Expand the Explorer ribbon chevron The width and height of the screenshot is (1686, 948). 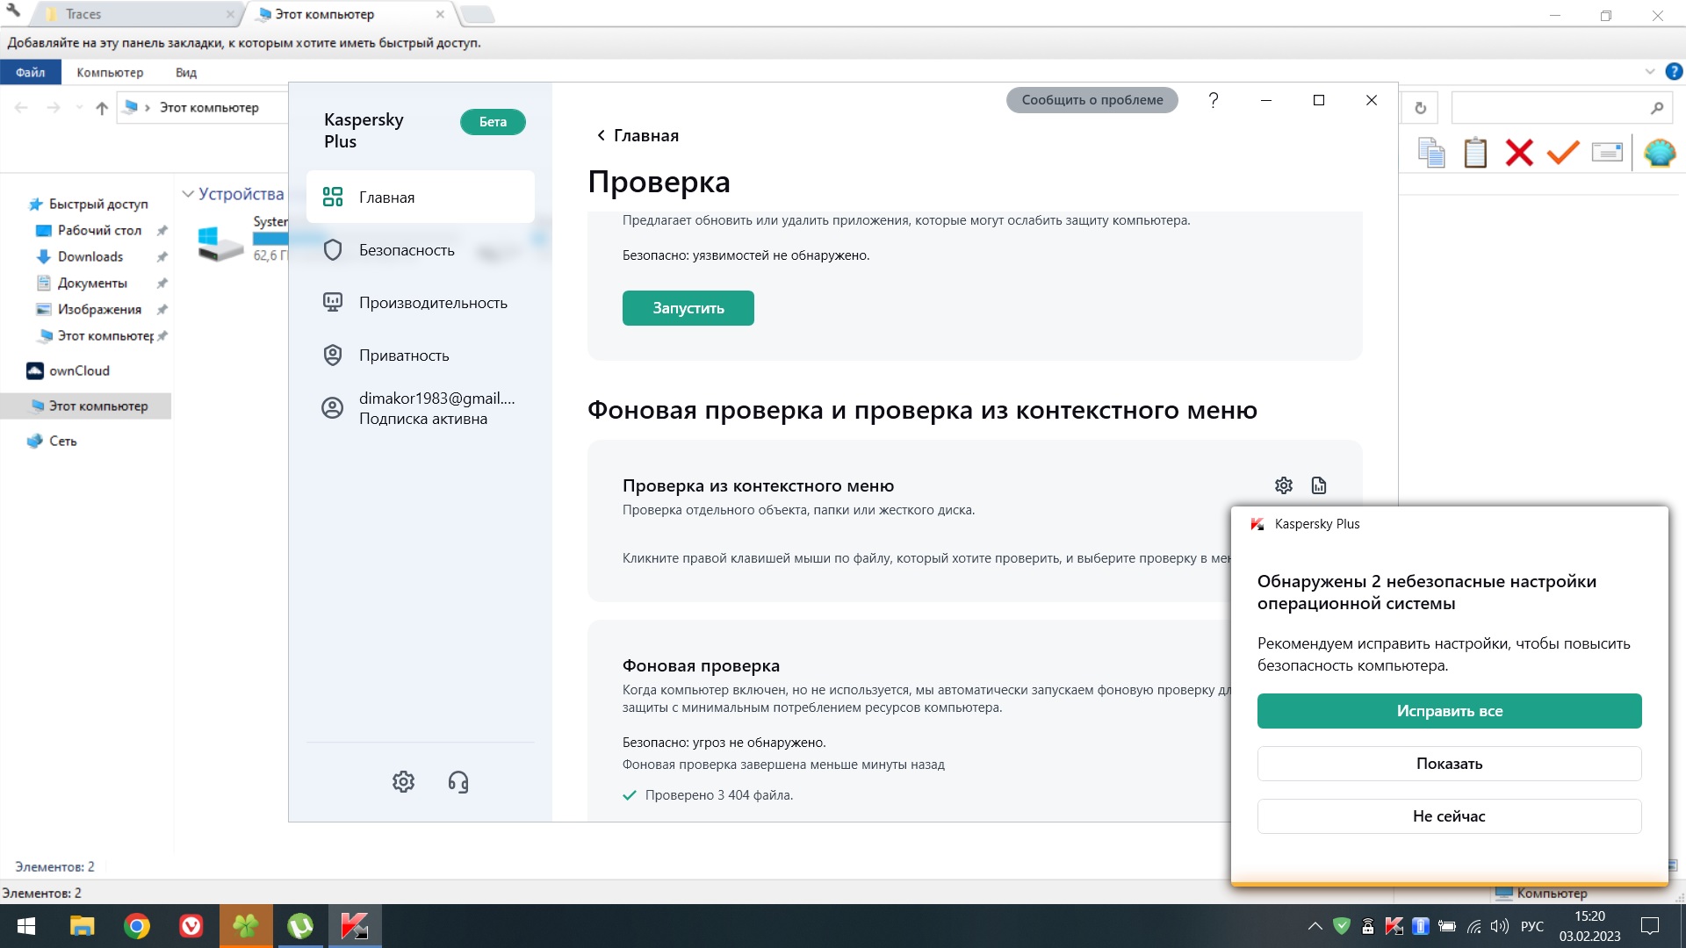[x=1649, y=72]
